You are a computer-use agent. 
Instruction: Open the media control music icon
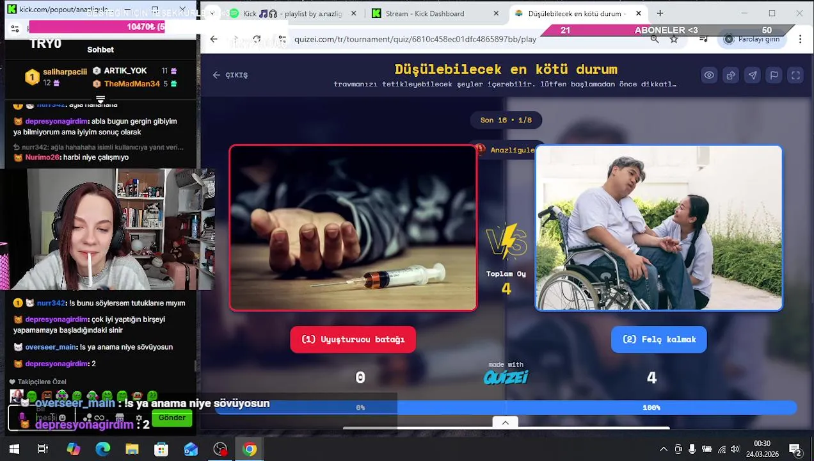703,39
